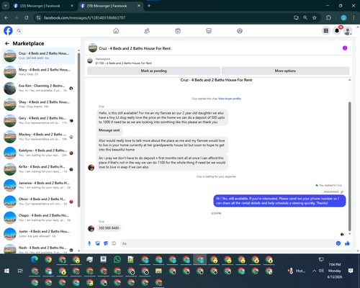The width and height of the screenshot is (360, 288).
Task: Reload the page
Action: click(27, 18)
